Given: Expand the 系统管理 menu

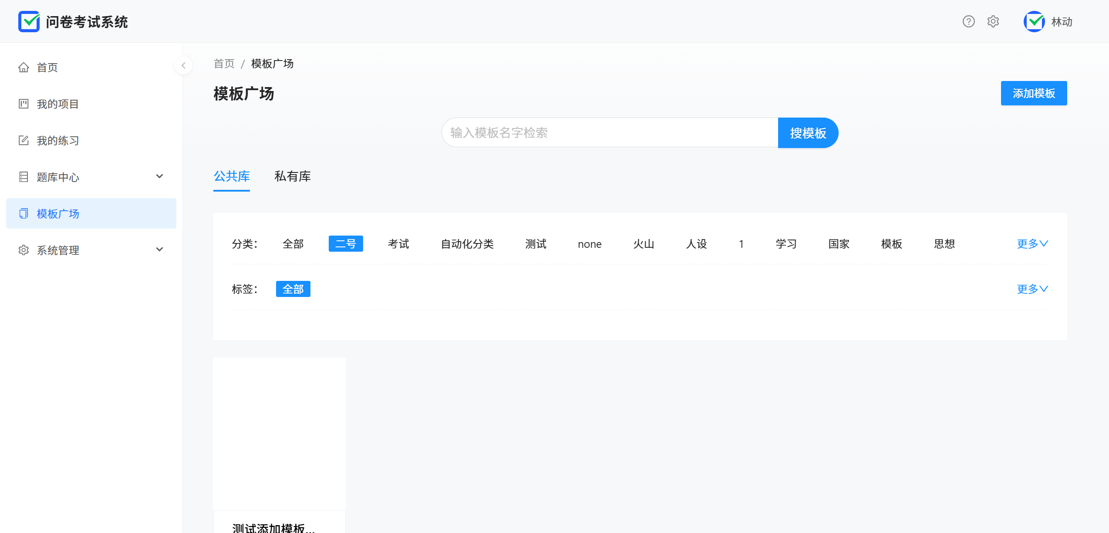Looking at the screenshot, I should click(x=159, y=250).
